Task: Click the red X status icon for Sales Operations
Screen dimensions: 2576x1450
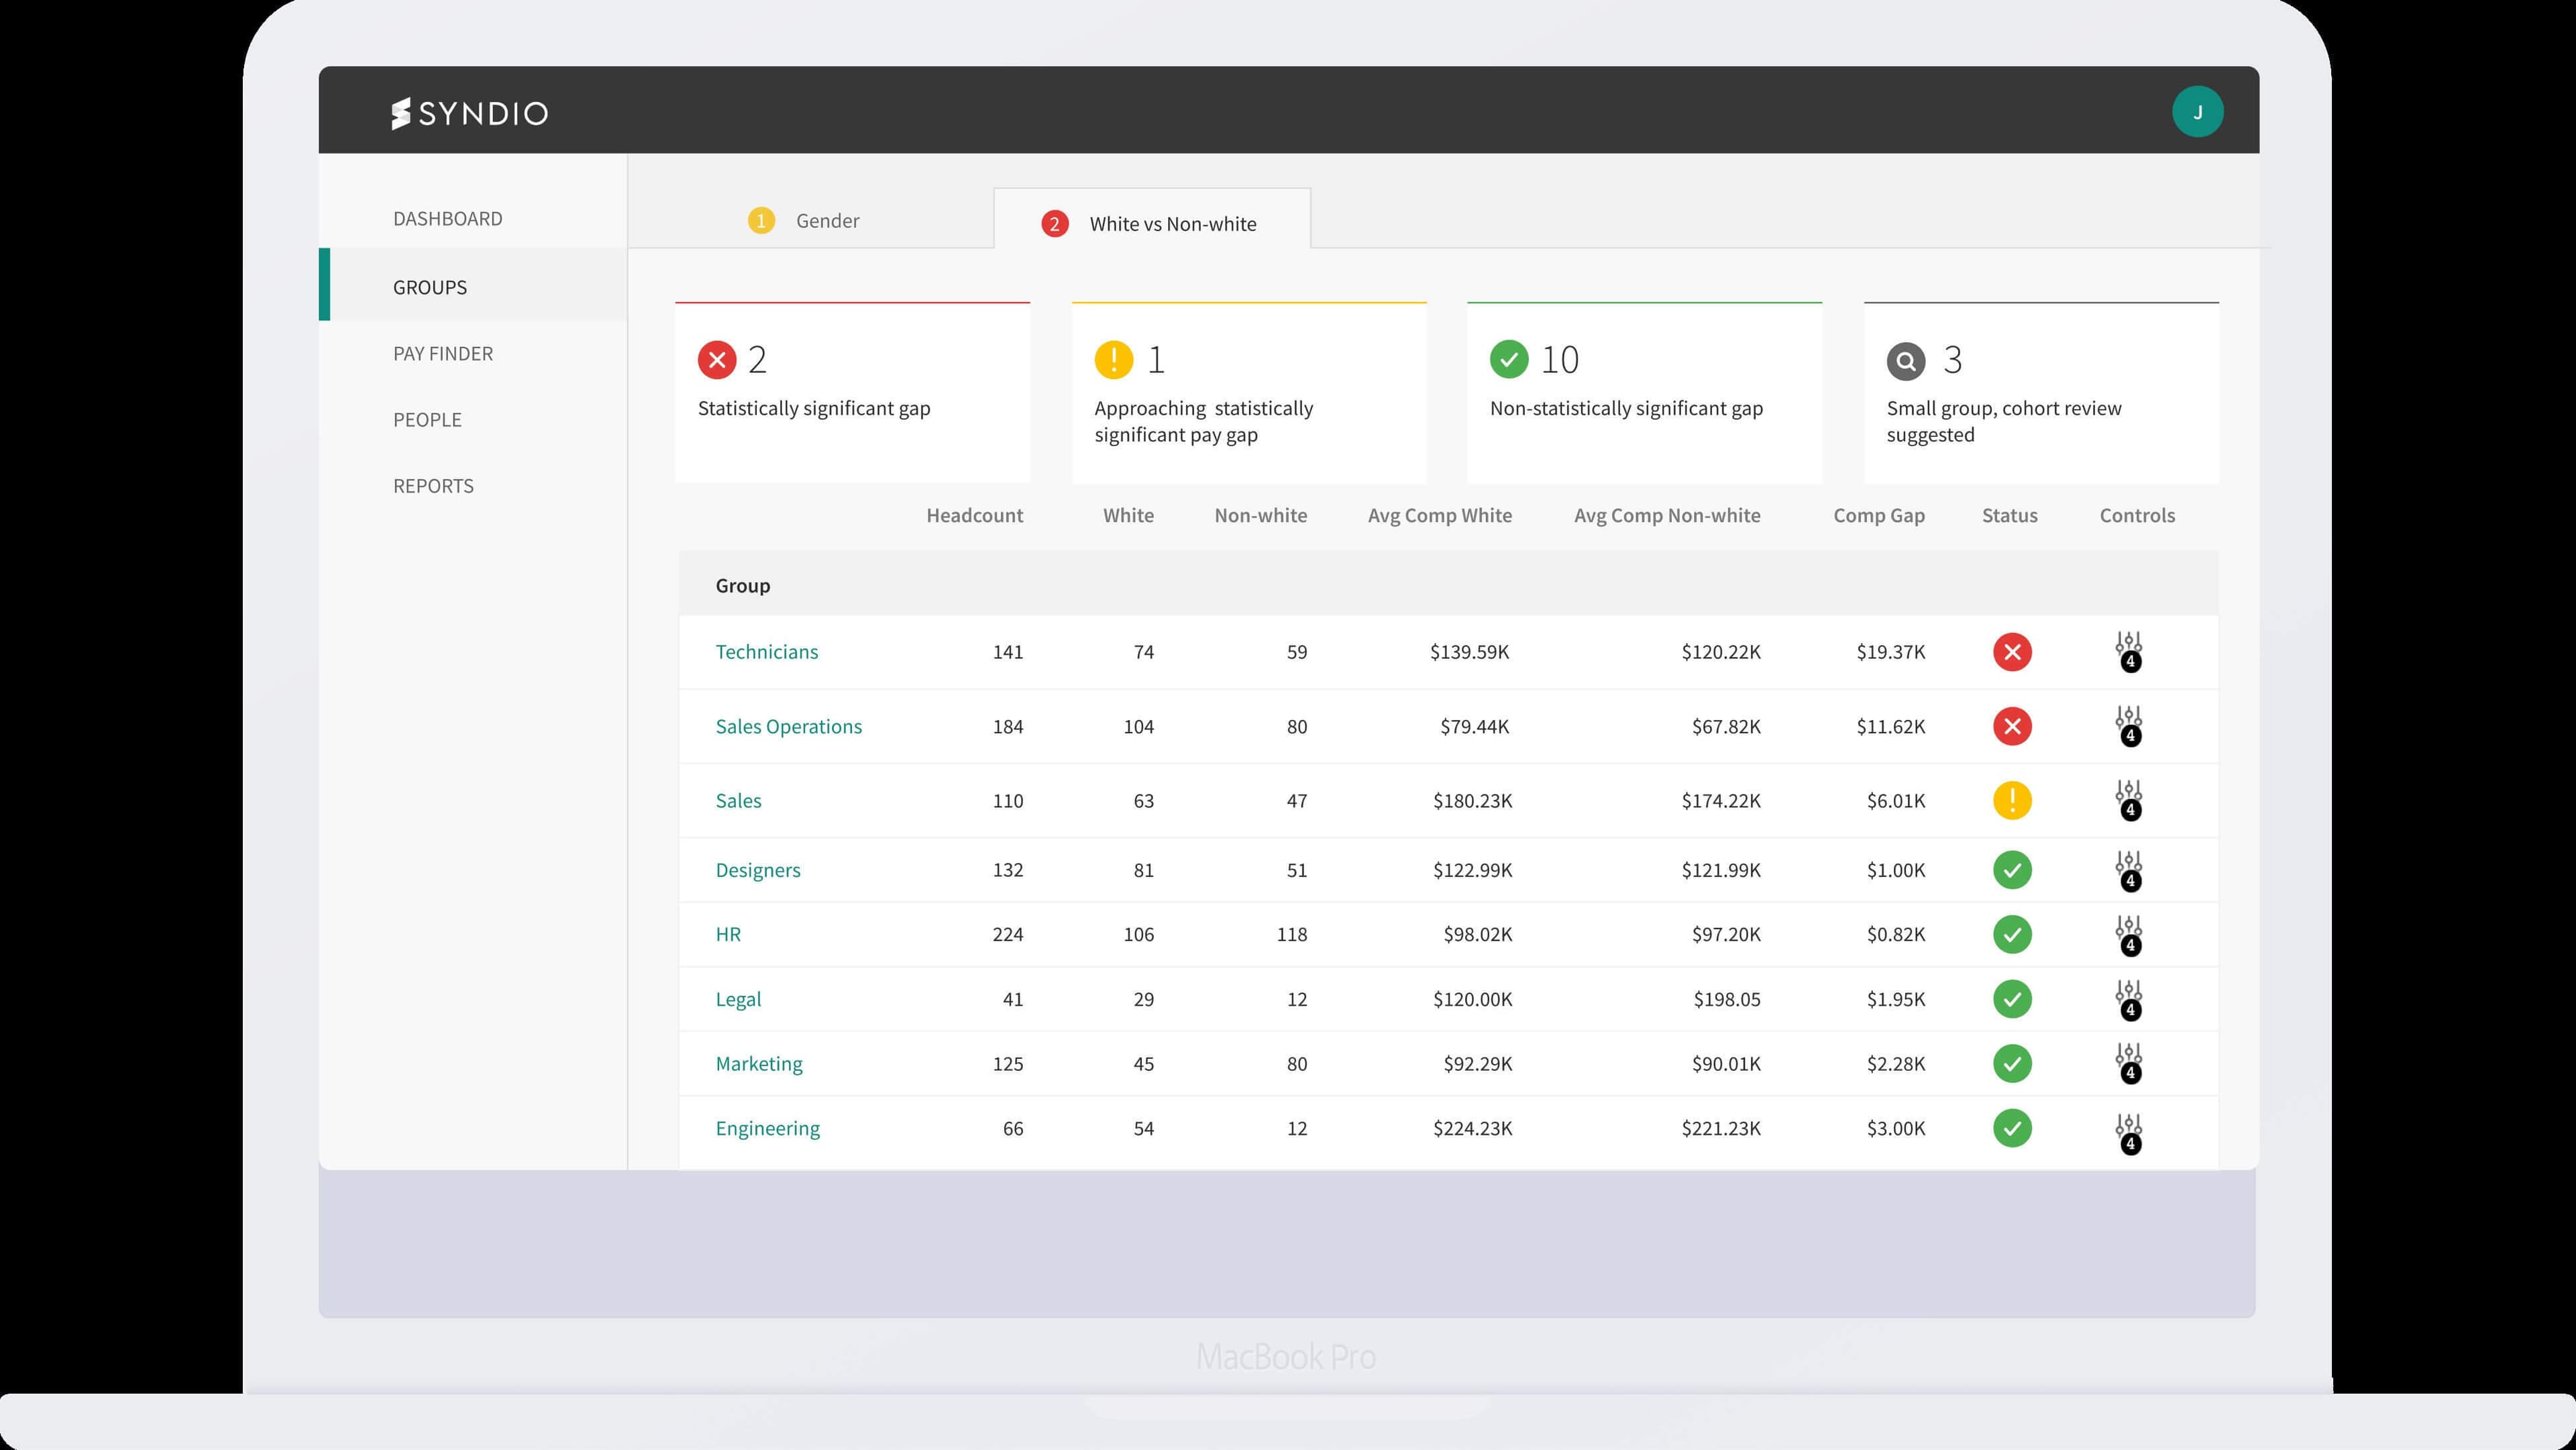Action: [x=2013, y=726]
